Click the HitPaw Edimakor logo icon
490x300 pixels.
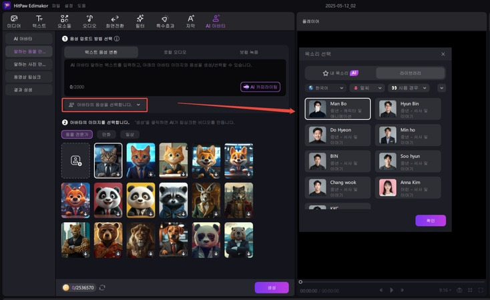pos(7,5)
